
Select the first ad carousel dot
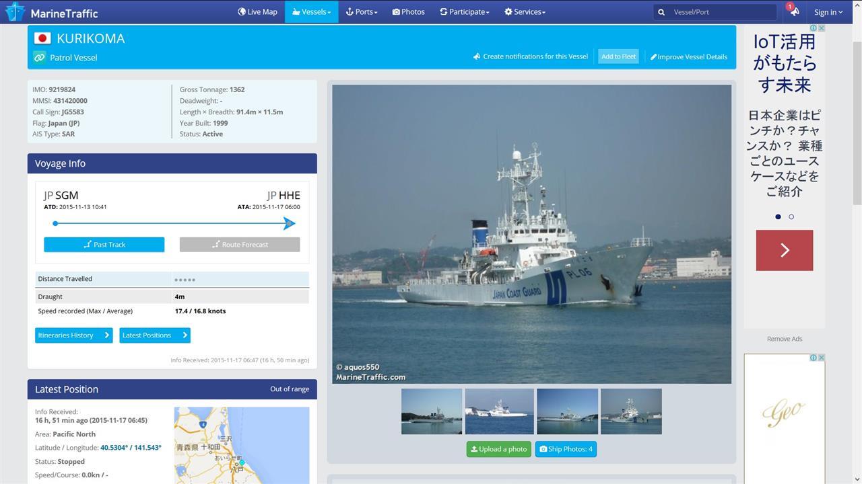(x=778, y=216)
